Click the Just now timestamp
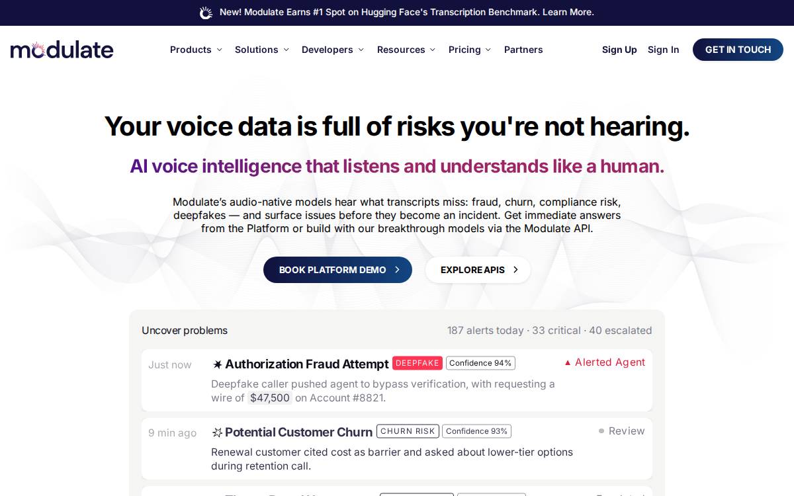Screen dimensions: 794x496 (170, 365)
